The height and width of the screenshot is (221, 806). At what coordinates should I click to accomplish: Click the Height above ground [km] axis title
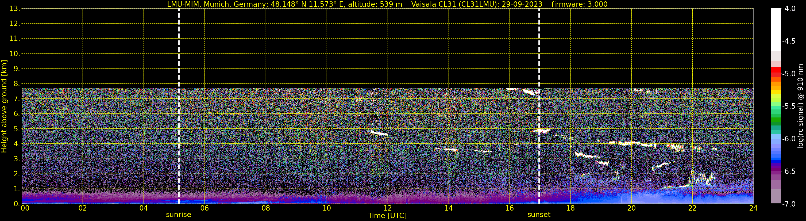[x=4, y=106]
